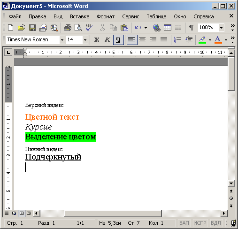Expand the Times New Roman font dropdown
Image resolution: width=238 pixels, height=229 pixels.
point(62,40)
